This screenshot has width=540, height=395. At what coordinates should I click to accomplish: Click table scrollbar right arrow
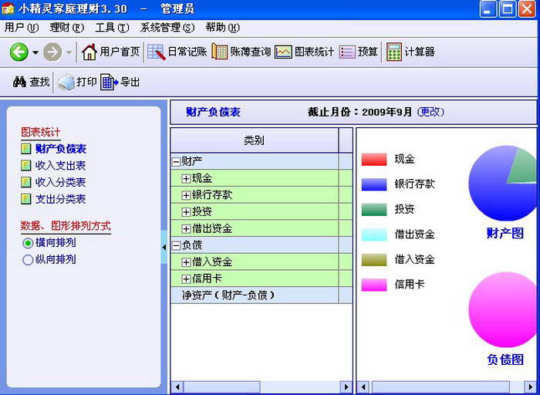(x=346, y=387)
